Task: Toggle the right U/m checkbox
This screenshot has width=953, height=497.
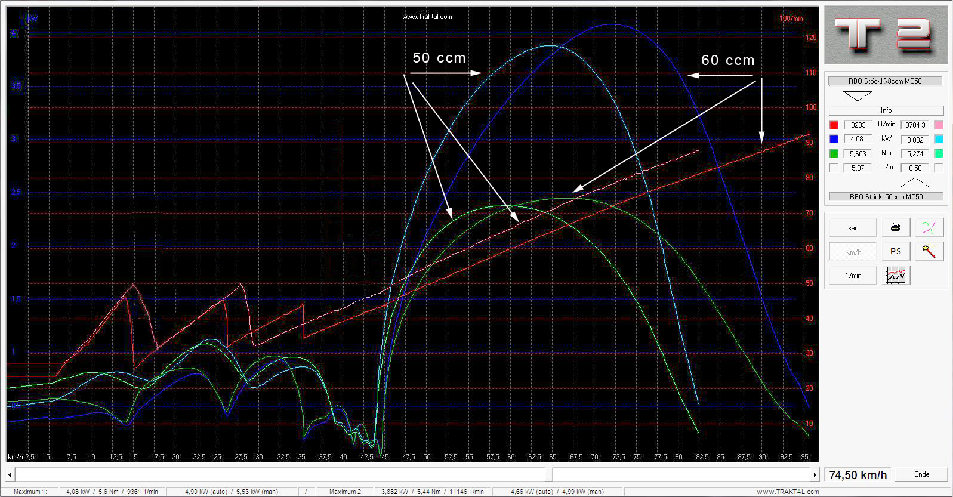Action: pos(939,168)
